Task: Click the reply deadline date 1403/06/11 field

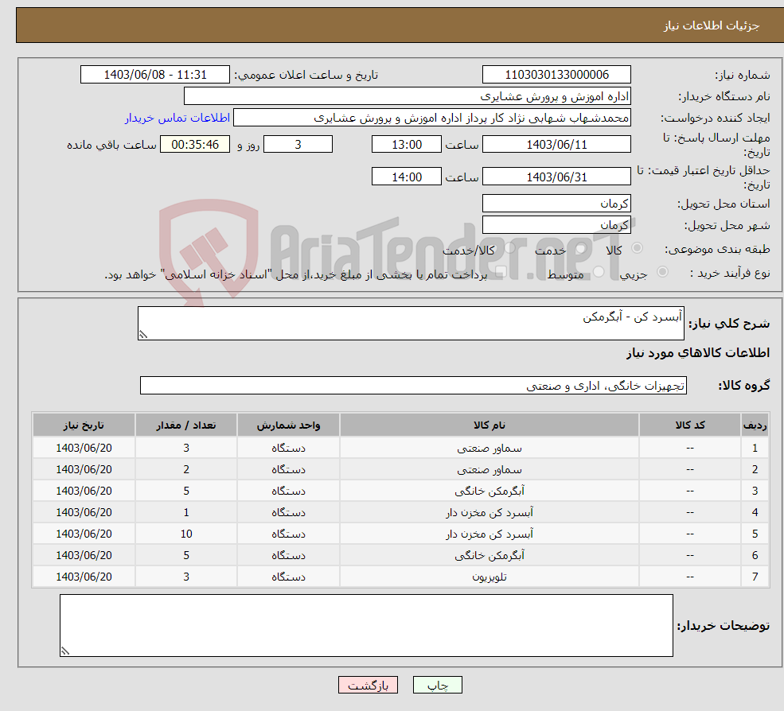Action: [x=556, y=145]
